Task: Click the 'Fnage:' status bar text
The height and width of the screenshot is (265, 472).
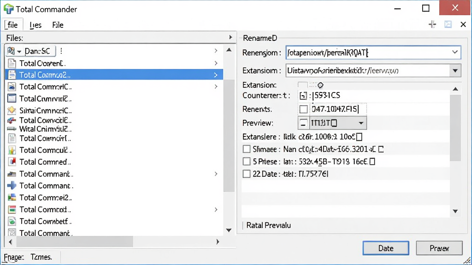Action: (x=14, y=257)
